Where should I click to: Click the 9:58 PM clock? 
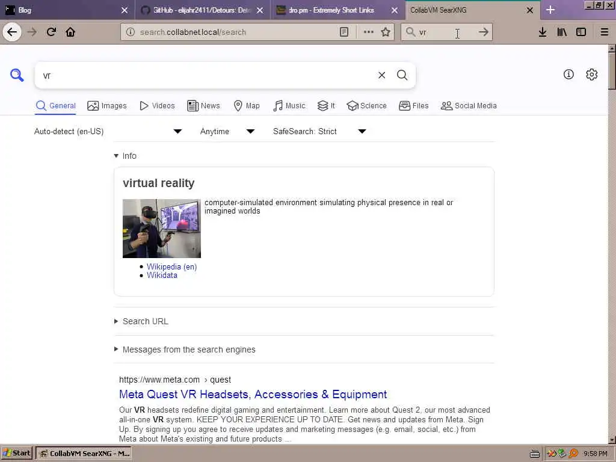[595, 454]
